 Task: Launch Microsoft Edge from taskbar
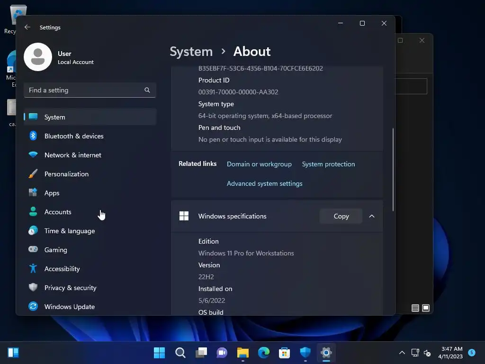tap(264, 353)
